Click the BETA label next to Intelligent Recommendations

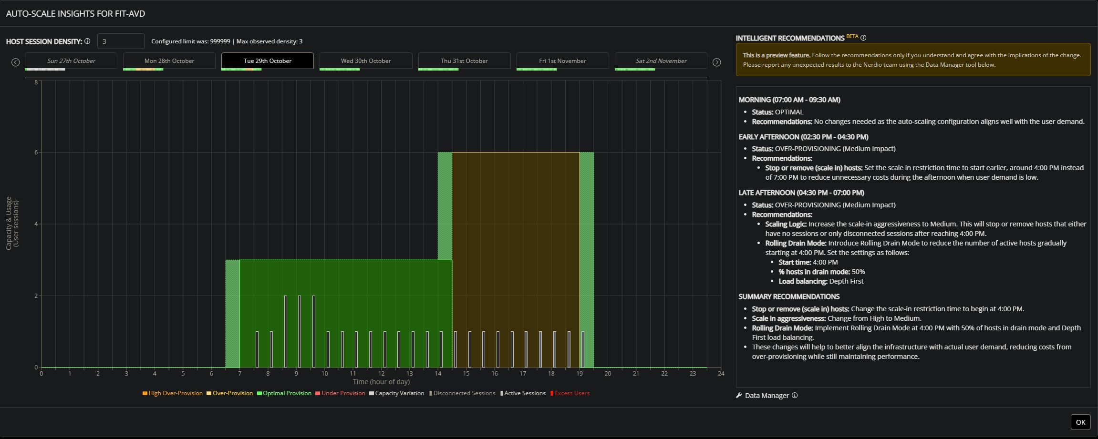click(852, 37)
